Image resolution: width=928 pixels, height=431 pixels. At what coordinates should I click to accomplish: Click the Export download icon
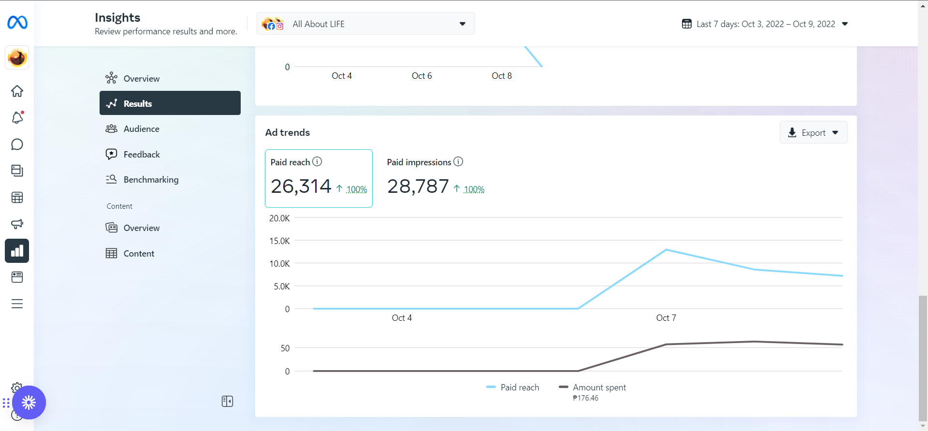pyautogui.click(x=792, y=132)
